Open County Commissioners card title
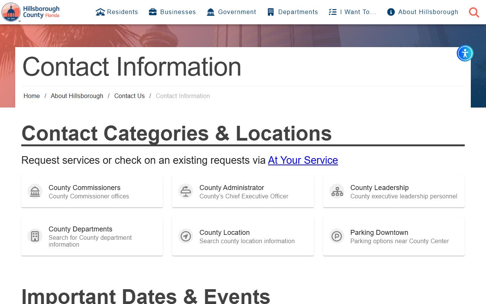 tap(84, 188)
